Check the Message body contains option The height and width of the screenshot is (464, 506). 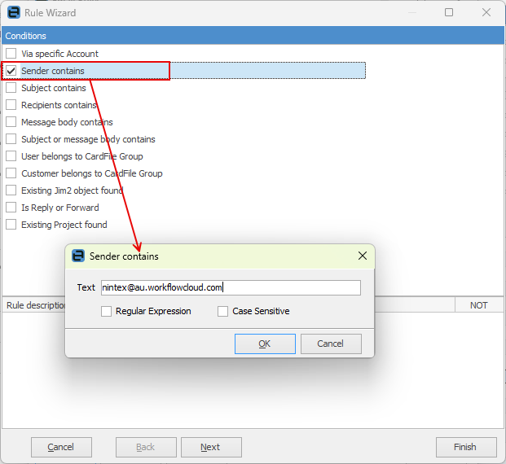point(11,121)
